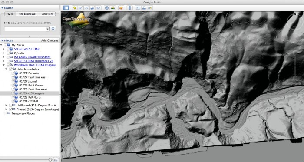Open the Fly To history dropdown arrow
The width and height of the screenshot is (304, 162).
tap(47, 29)
